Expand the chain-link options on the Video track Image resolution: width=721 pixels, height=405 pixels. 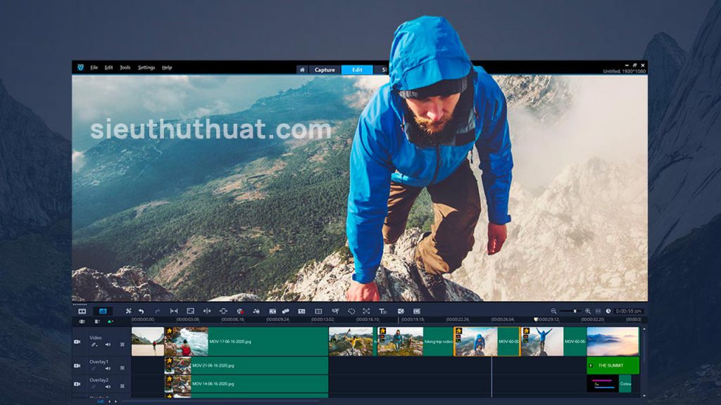pyautogui.click(x=94, y=344)
